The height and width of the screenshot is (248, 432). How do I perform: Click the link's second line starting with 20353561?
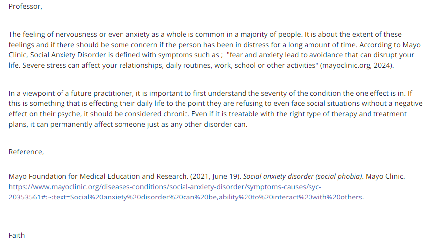[x=186, y=197]
